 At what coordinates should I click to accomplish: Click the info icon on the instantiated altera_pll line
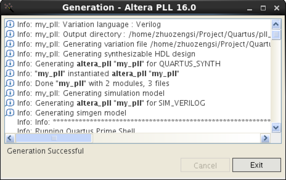10,73
